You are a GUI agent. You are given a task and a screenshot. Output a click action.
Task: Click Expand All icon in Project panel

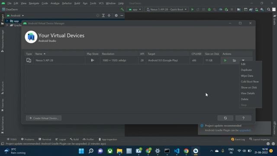(x=103, y=16)
